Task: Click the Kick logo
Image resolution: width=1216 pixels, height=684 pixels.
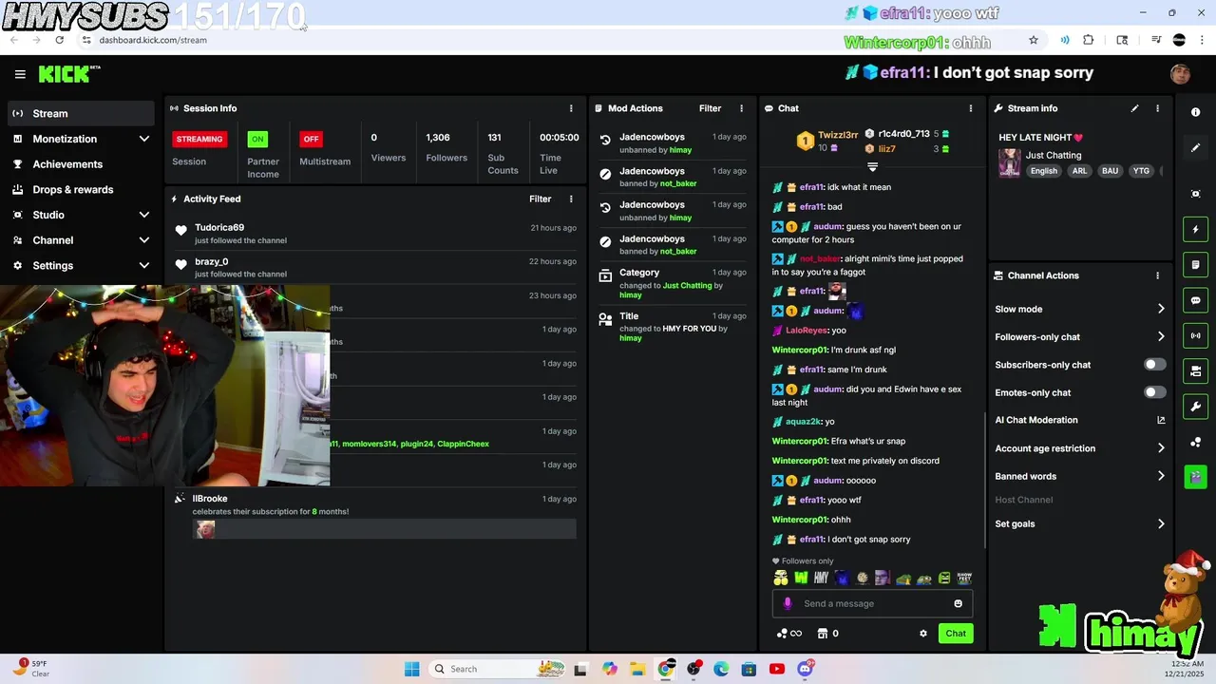Action: pos(68,74)
